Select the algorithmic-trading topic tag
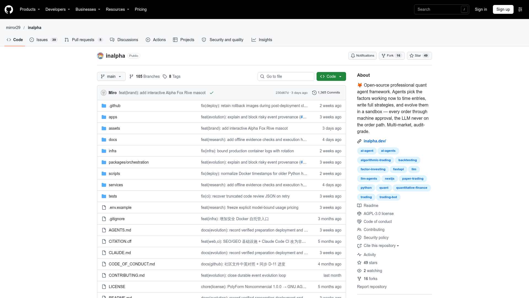529x298 pixels. (x=376, y=160)
